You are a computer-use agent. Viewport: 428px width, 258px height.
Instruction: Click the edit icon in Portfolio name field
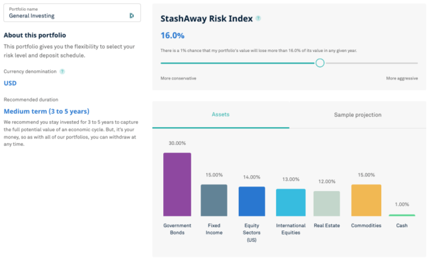pyautogui.click(x=132, y=15)
